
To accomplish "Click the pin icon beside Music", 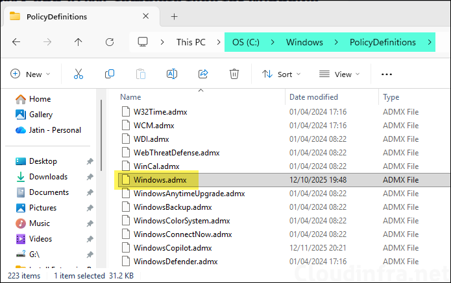I will [x=90, y=223].
